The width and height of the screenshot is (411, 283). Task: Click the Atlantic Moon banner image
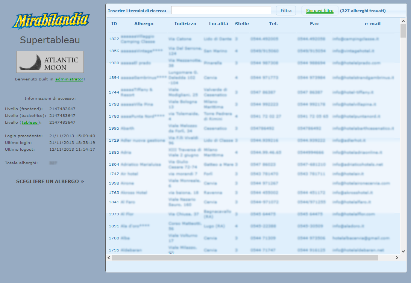pyautogui.click(x=50, y=62)
